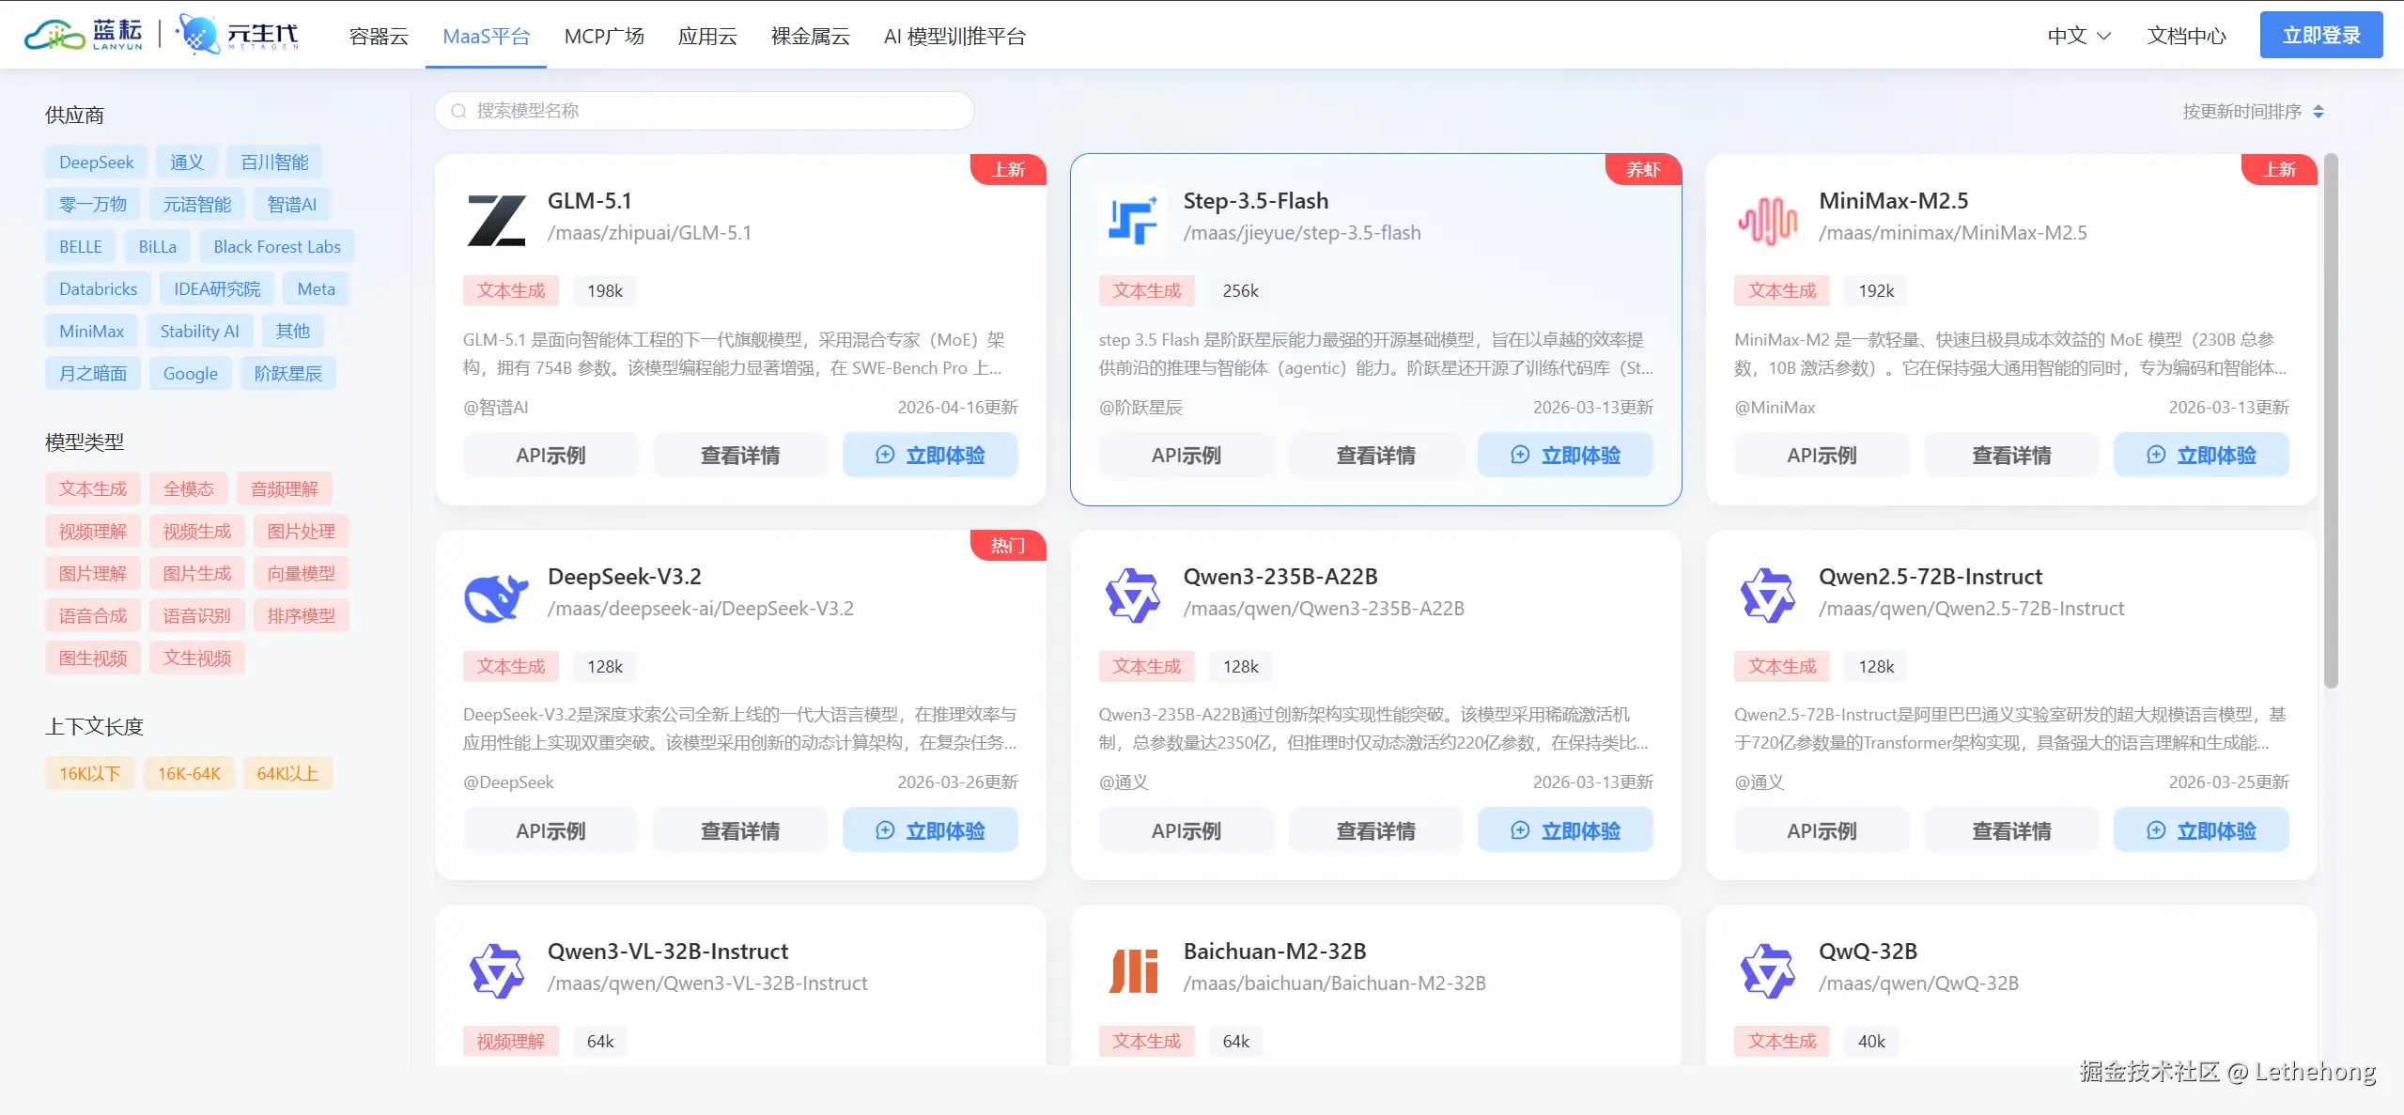Screen dimensions: 2404x1115
Task: Open the 容器云 navigation tab
Action: click(378, 36)
